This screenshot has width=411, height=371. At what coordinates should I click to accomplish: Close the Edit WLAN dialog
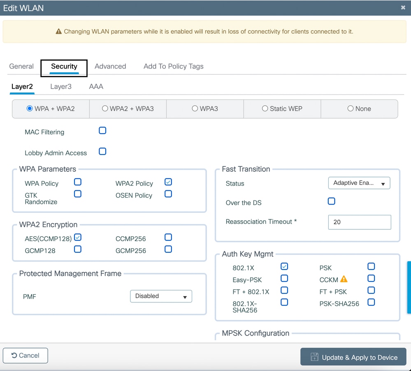point(403,7)
